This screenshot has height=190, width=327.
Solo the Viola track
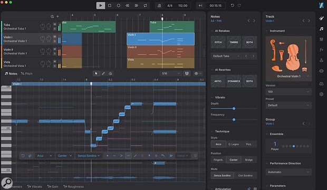[55, 66]
